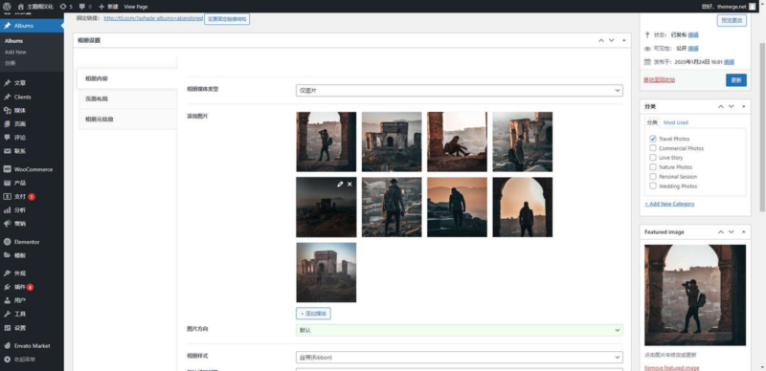Open Add New under Albums submenu
The width and height of the screenshot is (766, 371).
15,53
